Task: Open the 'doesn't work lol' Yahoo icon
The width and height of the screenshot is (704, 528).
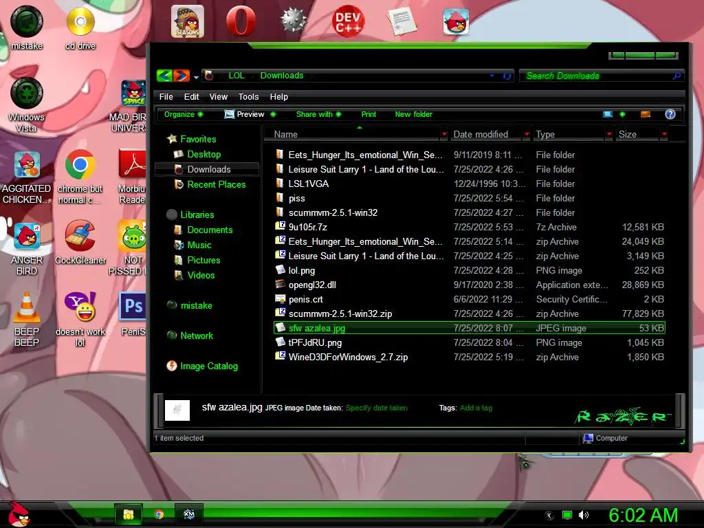Action: pyautogui.click(x=80, y=319)
